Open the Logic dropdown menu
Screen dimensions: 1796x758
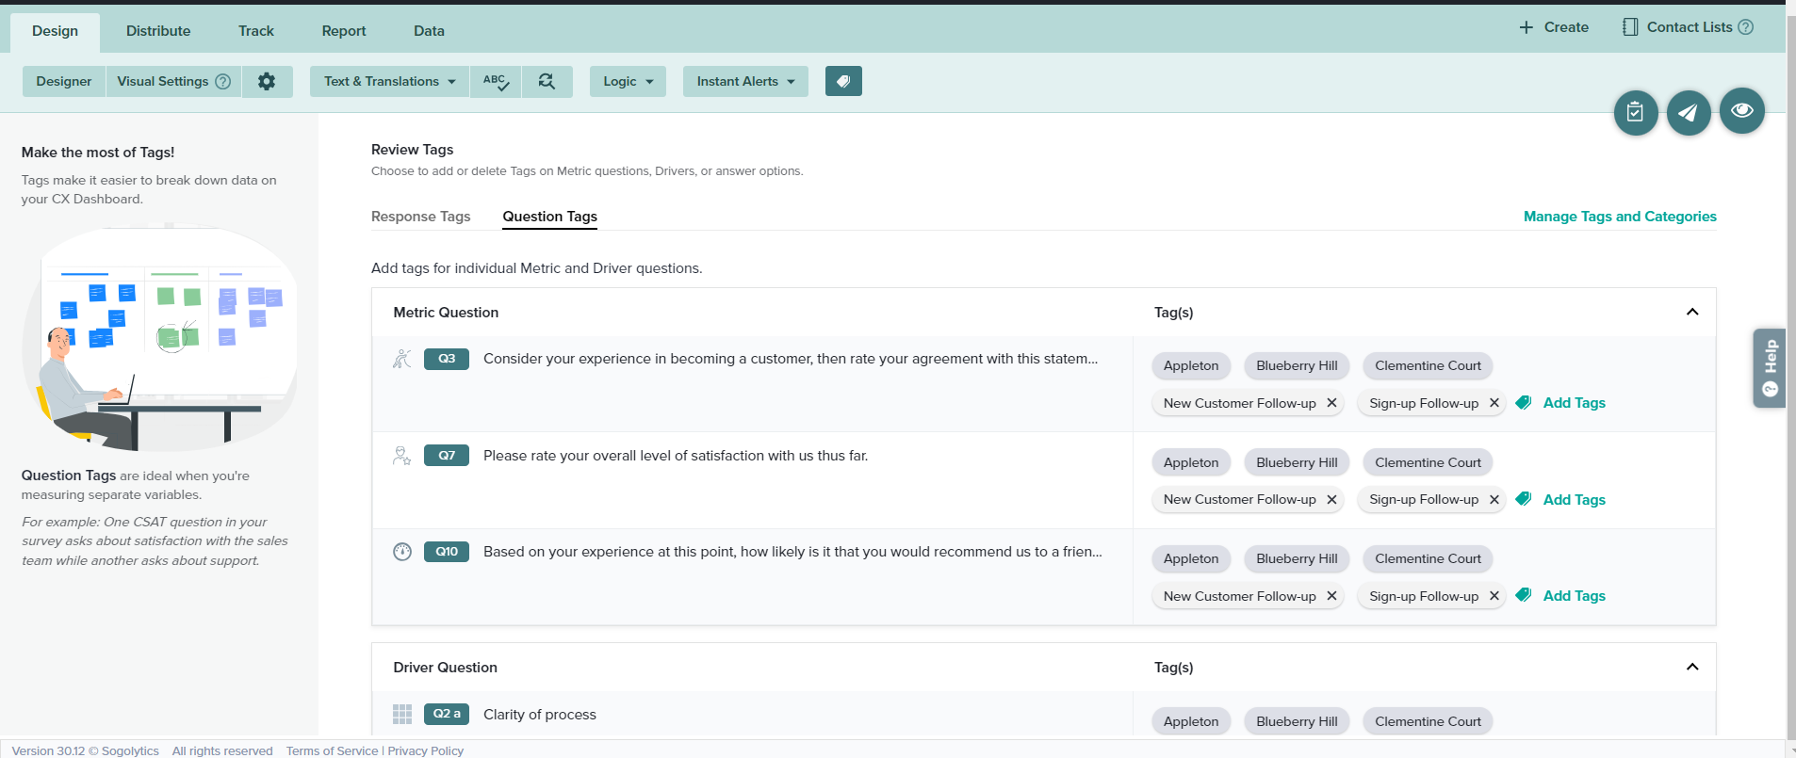point(628,82)
